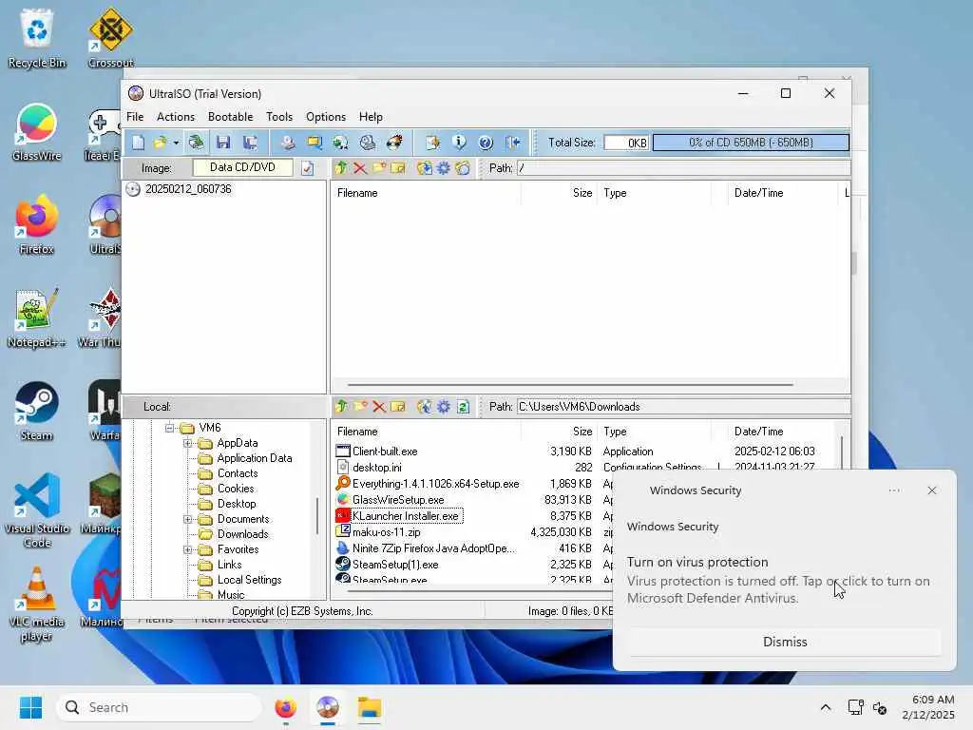973x730 pixels.
Task: Click the Open file folder icon
Action: 160,143
